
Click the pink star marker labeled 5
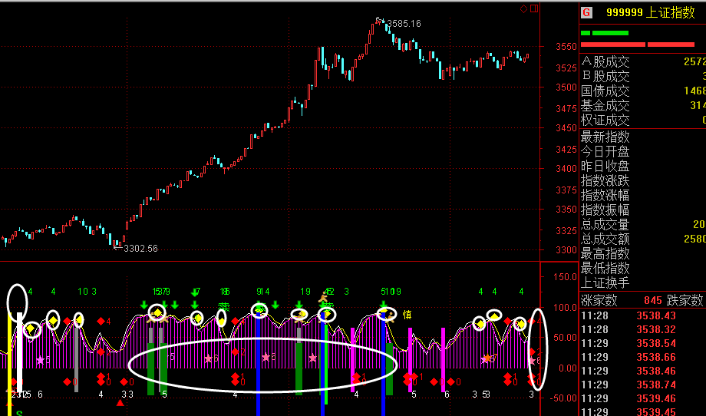pyautogui.click(x=41, y=359)
